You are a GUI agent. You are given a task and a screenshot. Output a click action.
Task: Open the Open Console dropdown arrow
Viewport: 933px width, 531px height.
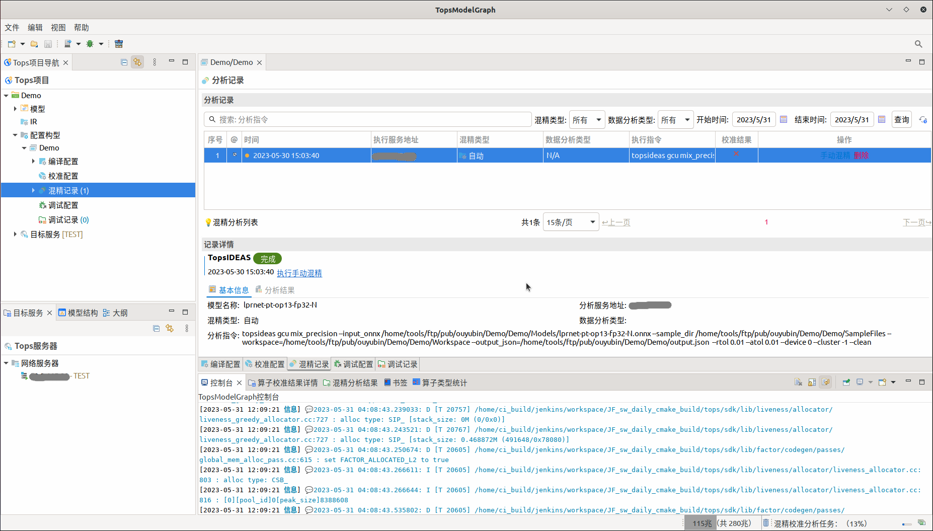(893, 383)
